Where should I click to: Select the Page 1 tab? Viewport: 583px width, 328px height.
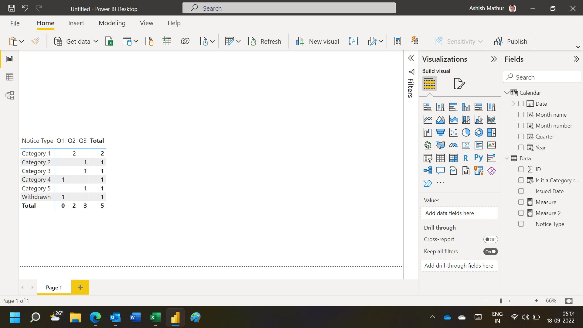[54, 287]
